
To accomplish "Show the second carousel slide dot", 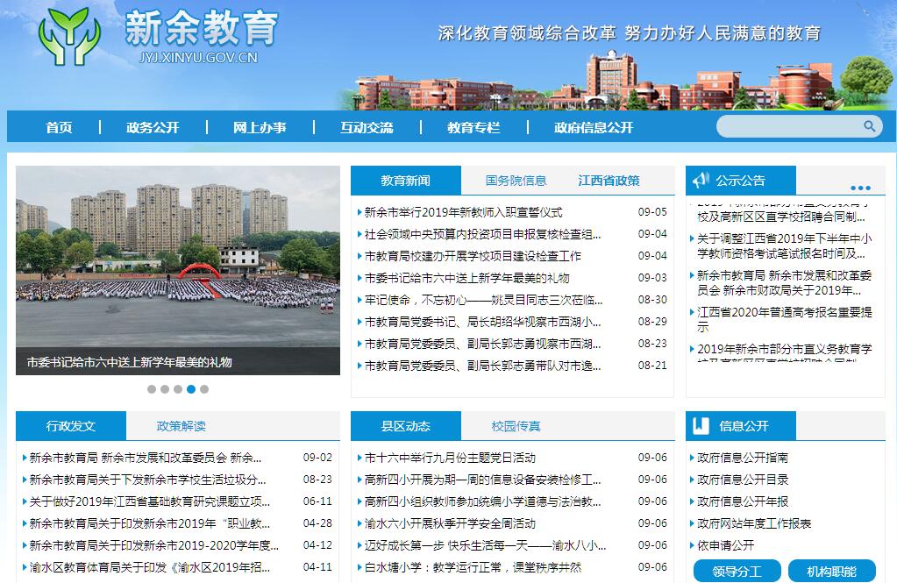I will tap(165, 389).
